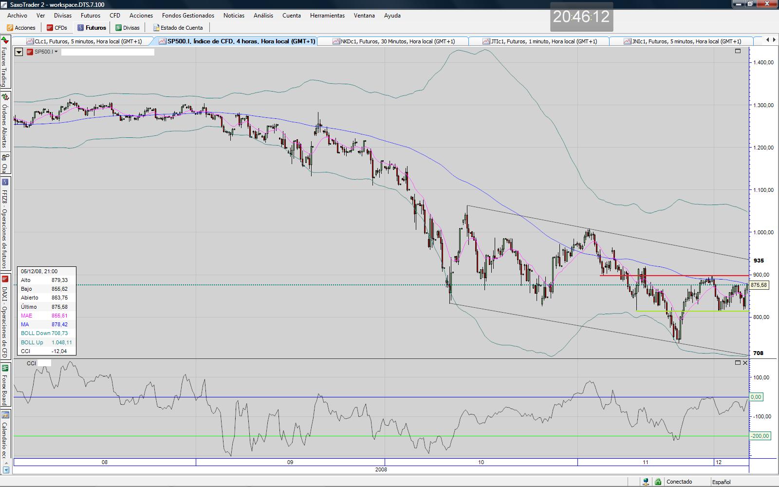
Task: Click the CFDs toolbar button
Action: tap(57, 28)
